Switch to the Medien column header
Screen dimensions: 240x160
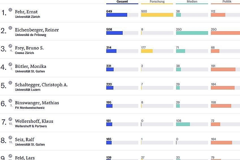(192, 2)
